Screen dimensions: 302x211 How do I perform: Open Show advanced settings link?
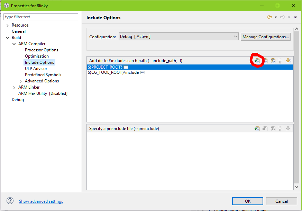point(41,201)
